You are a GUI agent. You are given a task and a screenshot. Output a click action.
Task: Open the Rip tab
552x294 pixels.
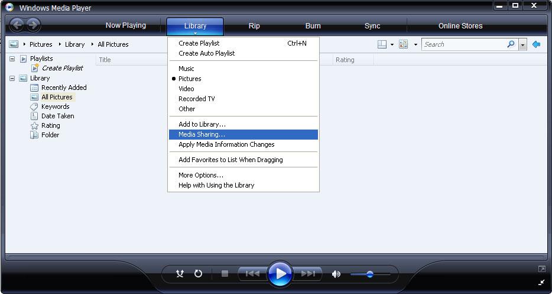(254, 26)
